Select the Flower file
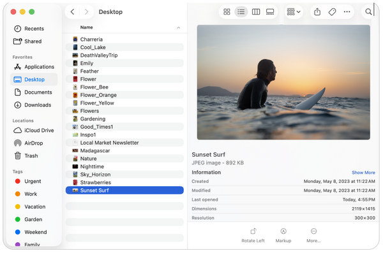 click(x=124, y=79)
